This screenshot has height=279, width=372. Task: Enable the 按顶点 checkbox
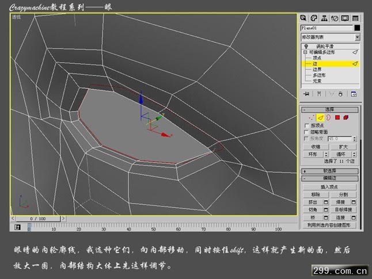[306, 125]
